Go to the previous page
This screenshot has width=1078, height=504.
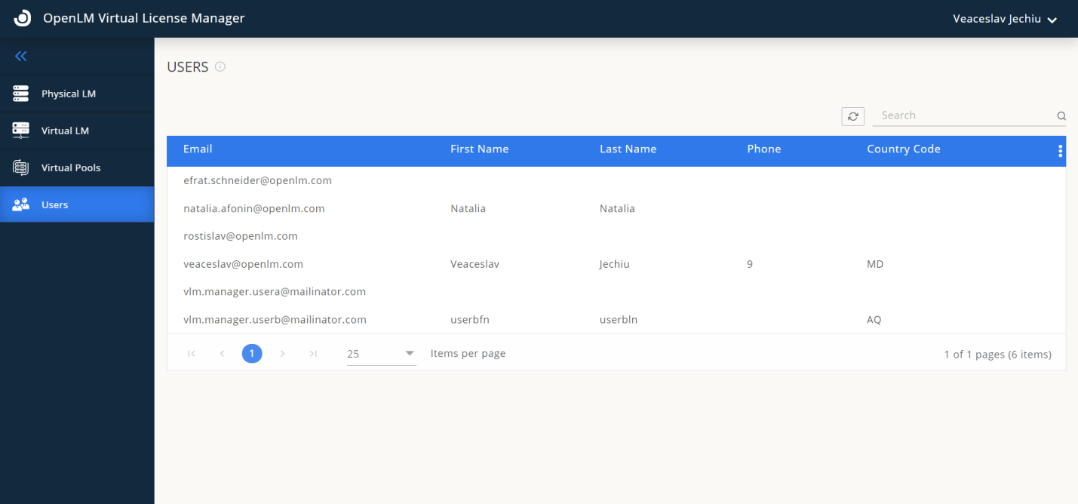tap(222, 354)
